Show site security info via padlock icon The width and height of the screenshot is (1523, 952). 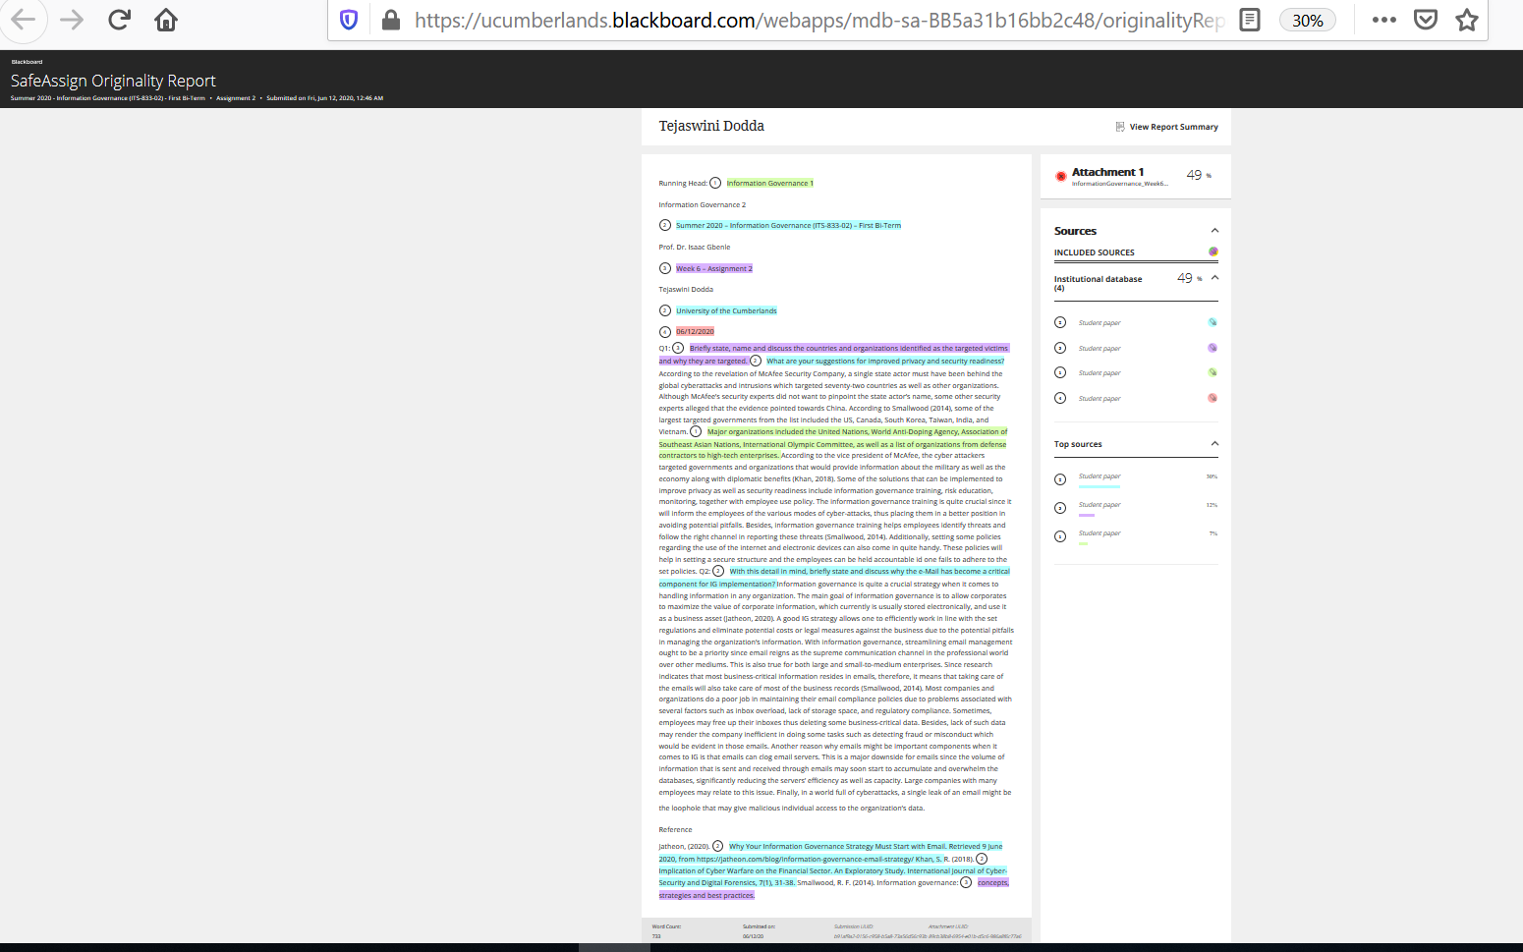pos(390,20)
